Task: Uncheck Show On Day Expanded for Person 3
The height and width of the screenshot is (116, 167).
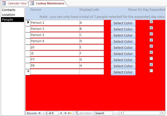Action: click(x=151, y=34)
